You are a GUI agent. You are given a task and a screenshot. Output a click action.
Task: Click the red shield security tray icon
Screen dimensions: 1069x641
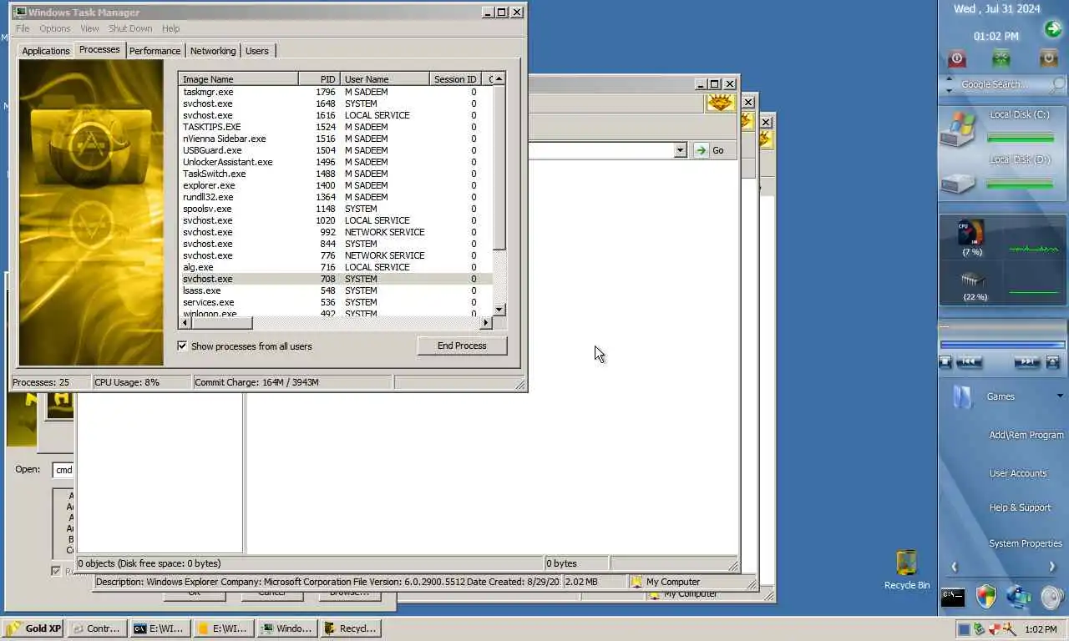(994, 628)
